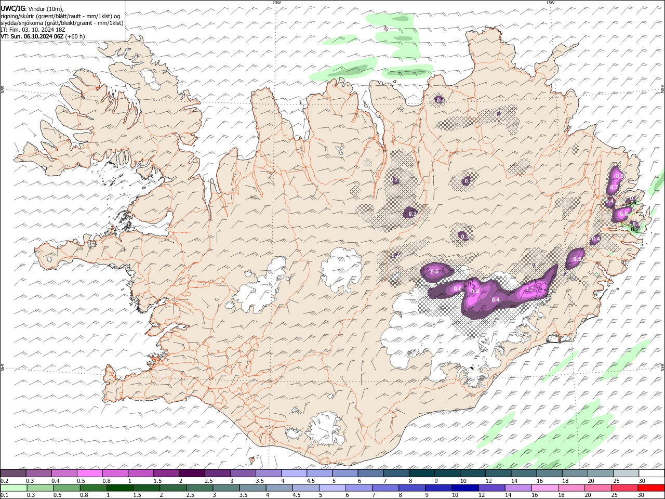
Task: Click the 15W longitude label
Action: pos(550,3)
